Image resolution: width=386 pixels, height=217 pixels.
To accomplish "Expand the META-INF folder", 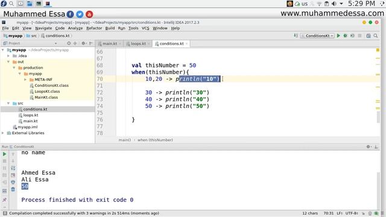I will [x=25, y=80].
